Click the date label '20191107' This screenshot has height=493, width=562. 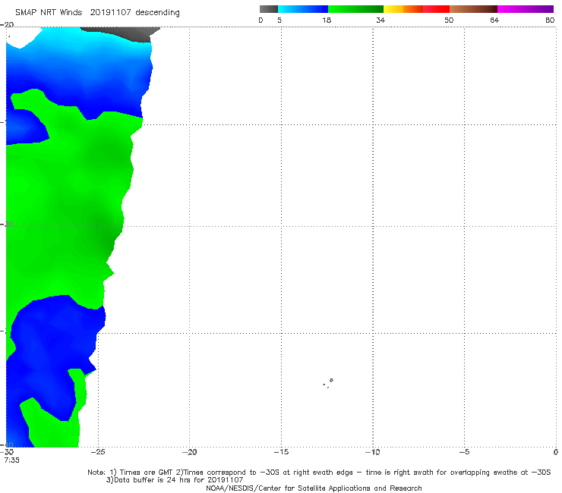(x=110, y=13)
